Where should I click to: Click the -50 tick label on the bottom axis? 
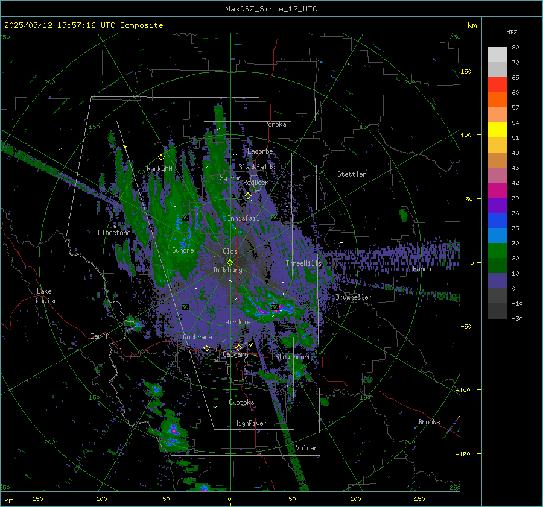164,499
